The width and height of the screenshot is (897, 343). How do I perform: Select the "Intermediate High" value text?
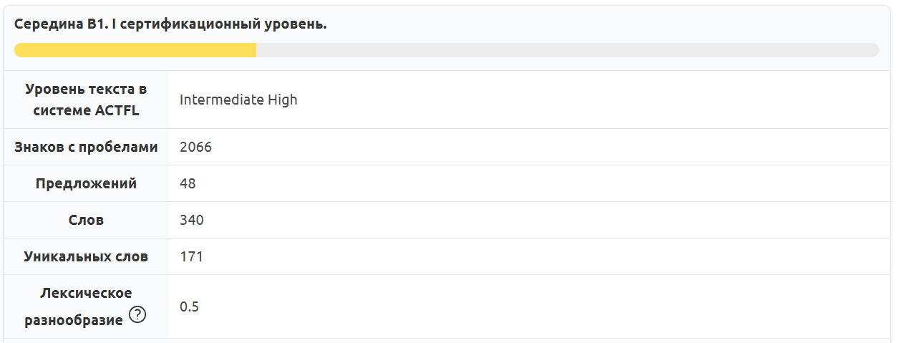(238, 100)
